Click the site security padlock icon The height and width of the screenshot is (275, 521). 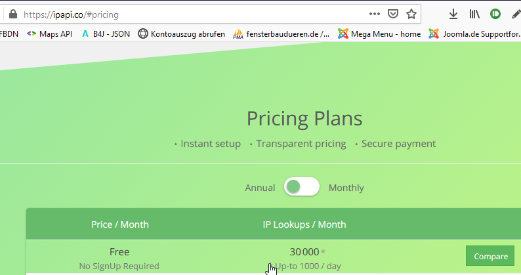tap(12, 14)
